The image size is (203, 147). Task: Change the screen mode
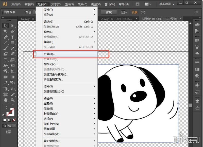pos(9,132)
